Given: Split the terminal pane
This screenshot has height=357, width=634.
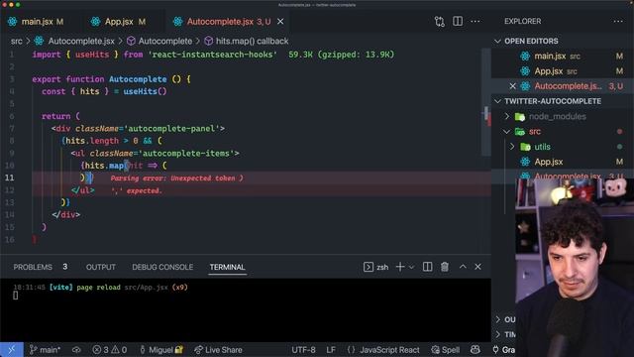Looking at the screenshot, I should [x=427, y=267].
